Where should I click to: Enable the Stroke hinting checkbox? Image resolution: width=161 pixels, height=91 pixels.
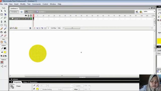[x=41, y=89]
